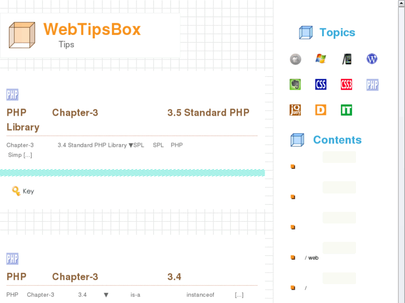Click the jQuery topic icon
The image size is (405, 303).
295,110
